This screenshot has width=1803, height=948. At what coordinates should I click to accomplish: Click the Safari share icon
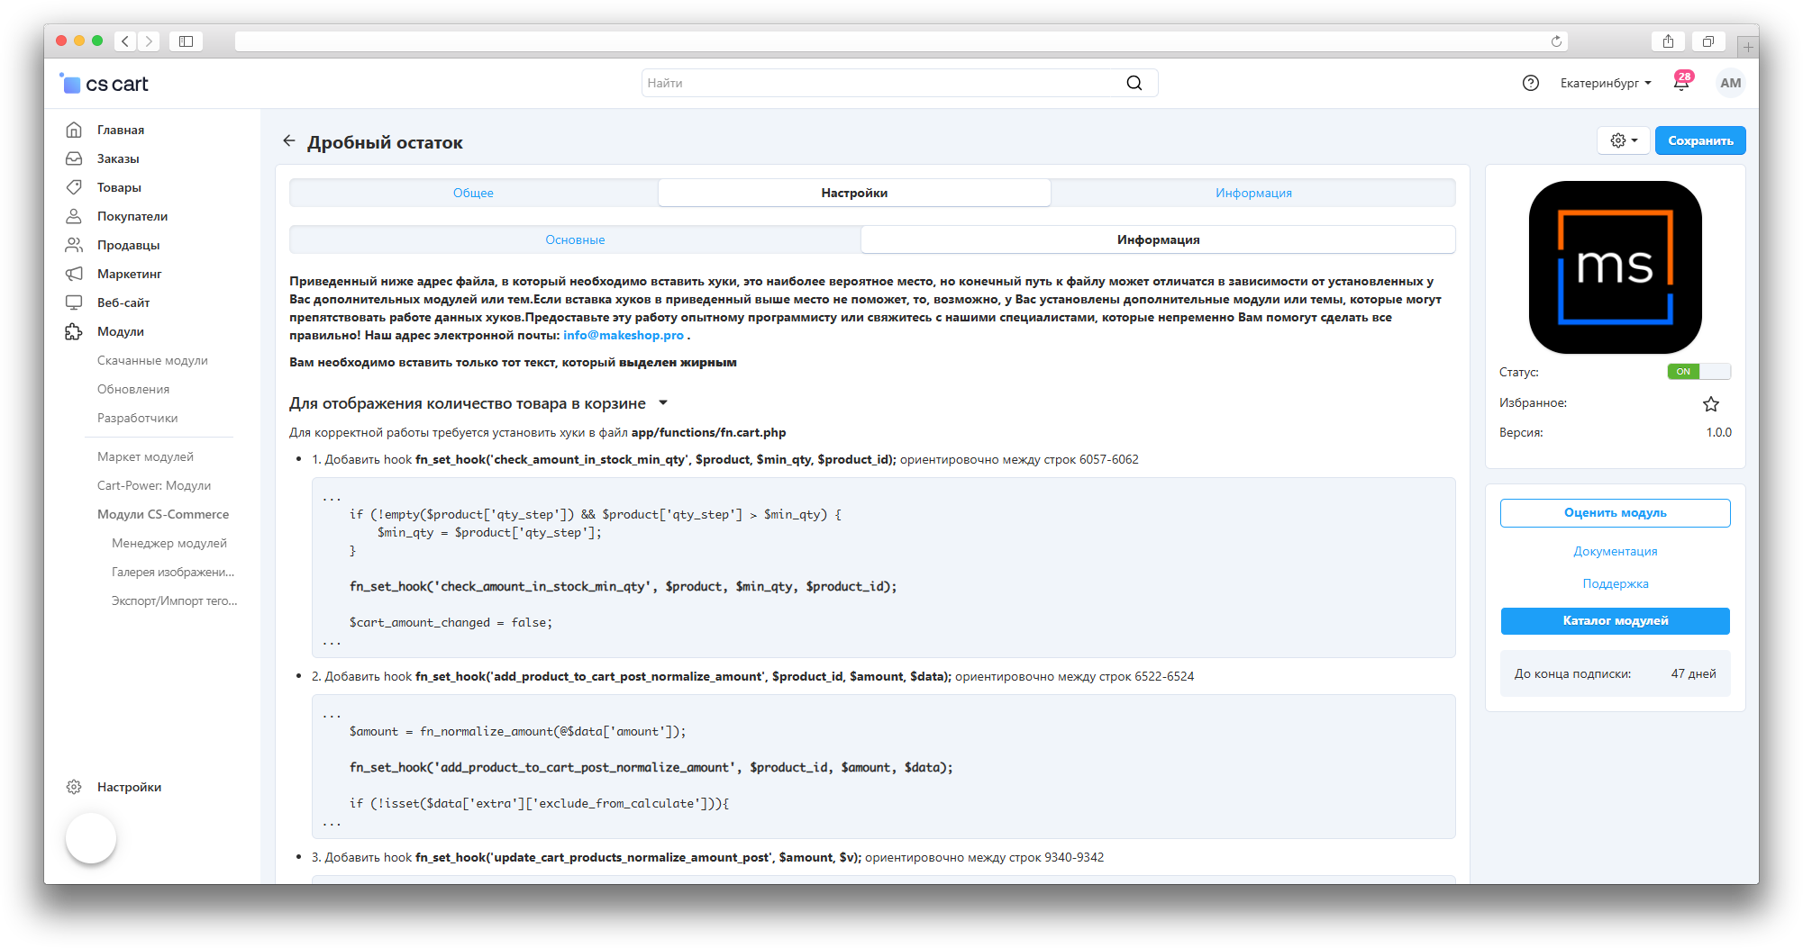pos(1668,41)
